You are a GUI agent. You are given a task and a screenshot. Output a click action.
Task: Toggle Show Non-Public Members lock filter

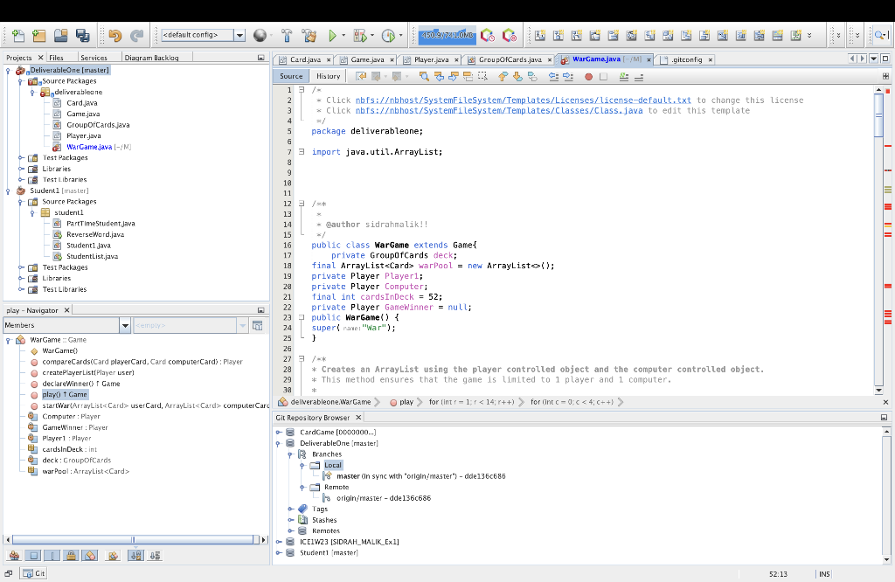(x=72, y=555)
